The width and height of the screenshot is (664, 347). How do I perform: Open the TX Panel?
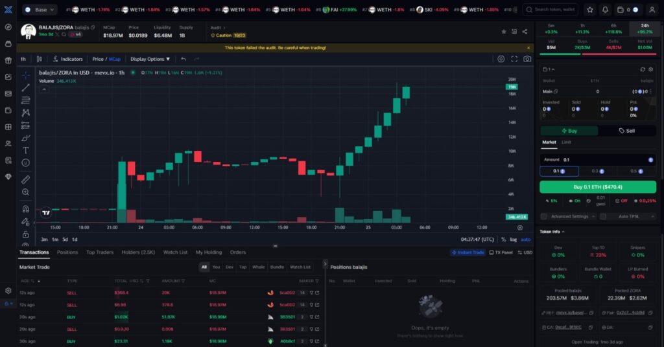(501, 252)
